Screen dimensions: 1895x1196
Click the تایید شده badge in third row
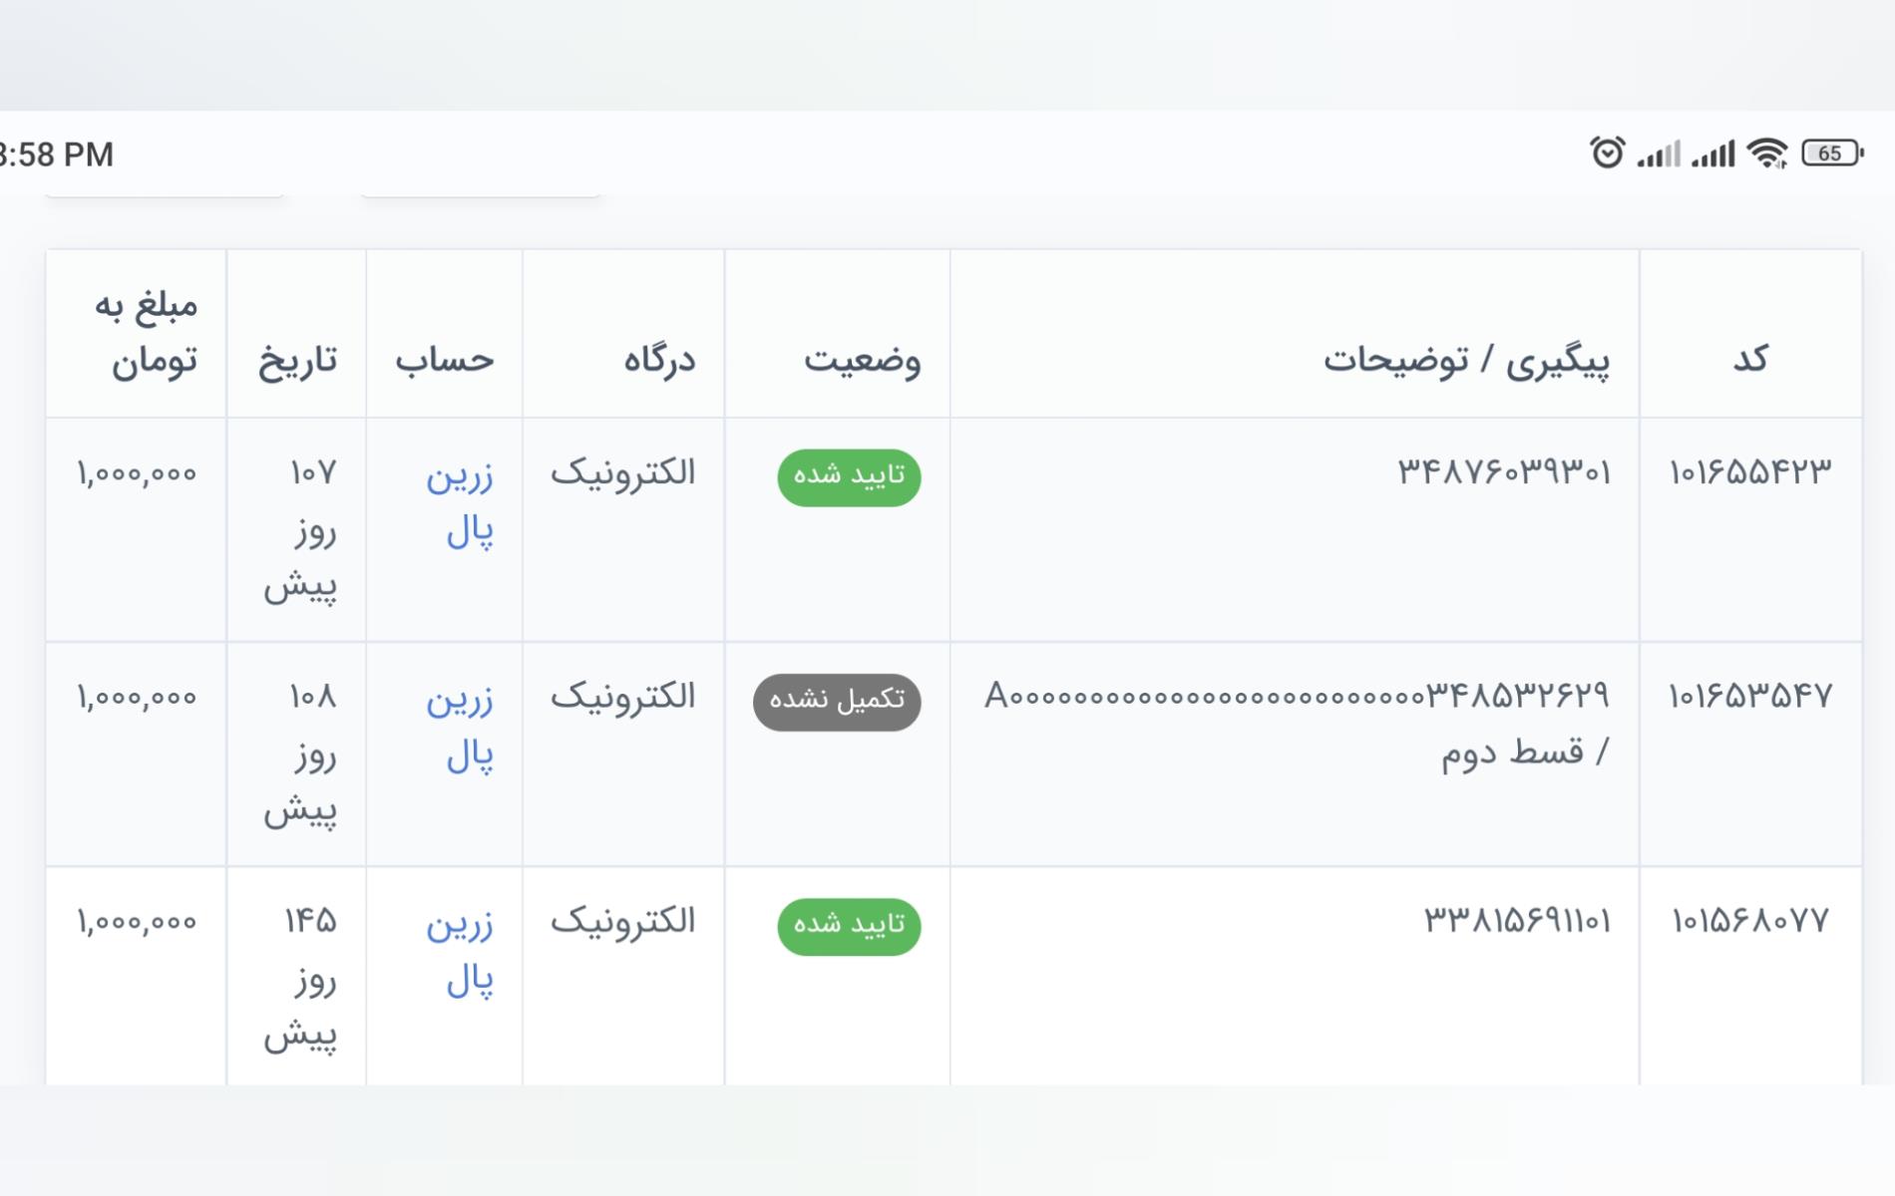[x=849, y=926]
